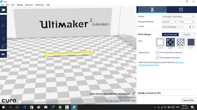The height and width of the screenshot is (110, 197).
Task: Click the print time clock icon
Action: 107,101
